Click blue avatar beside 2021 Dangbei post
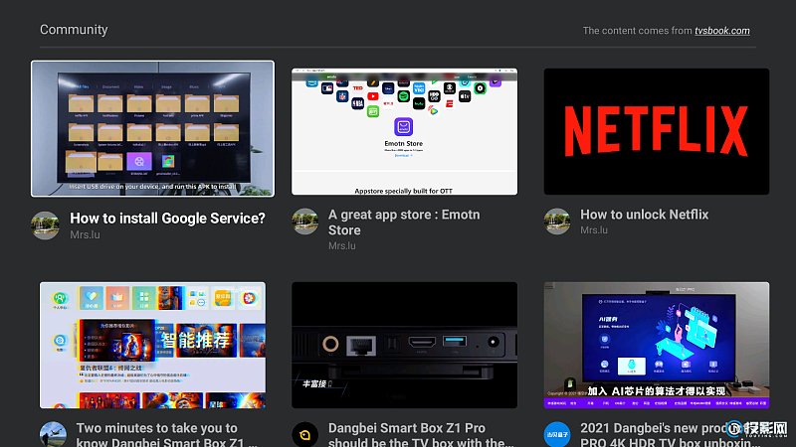Viewport: 796px width, 447px height. click(x=557, y=435)
